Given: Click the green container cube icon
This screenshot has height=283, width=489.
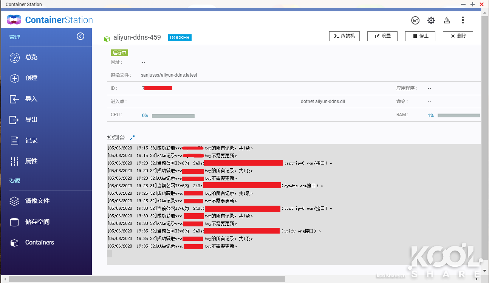Looking at the screenshot, I should point(107,38).
